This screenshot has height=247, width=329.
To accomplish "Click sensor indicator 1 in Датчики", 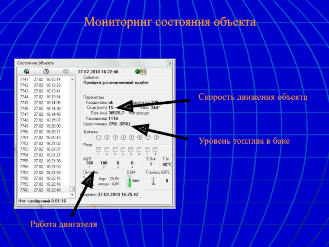I will coord(99,137).
